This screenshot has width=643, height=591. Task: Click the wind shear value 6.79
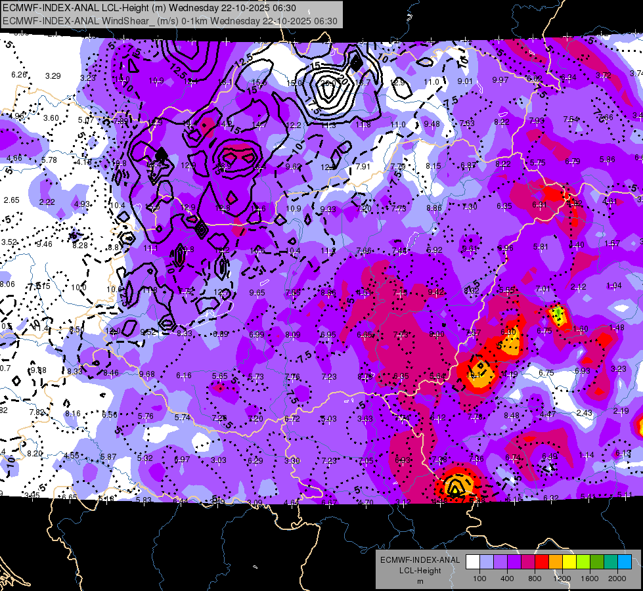[573, 161]
